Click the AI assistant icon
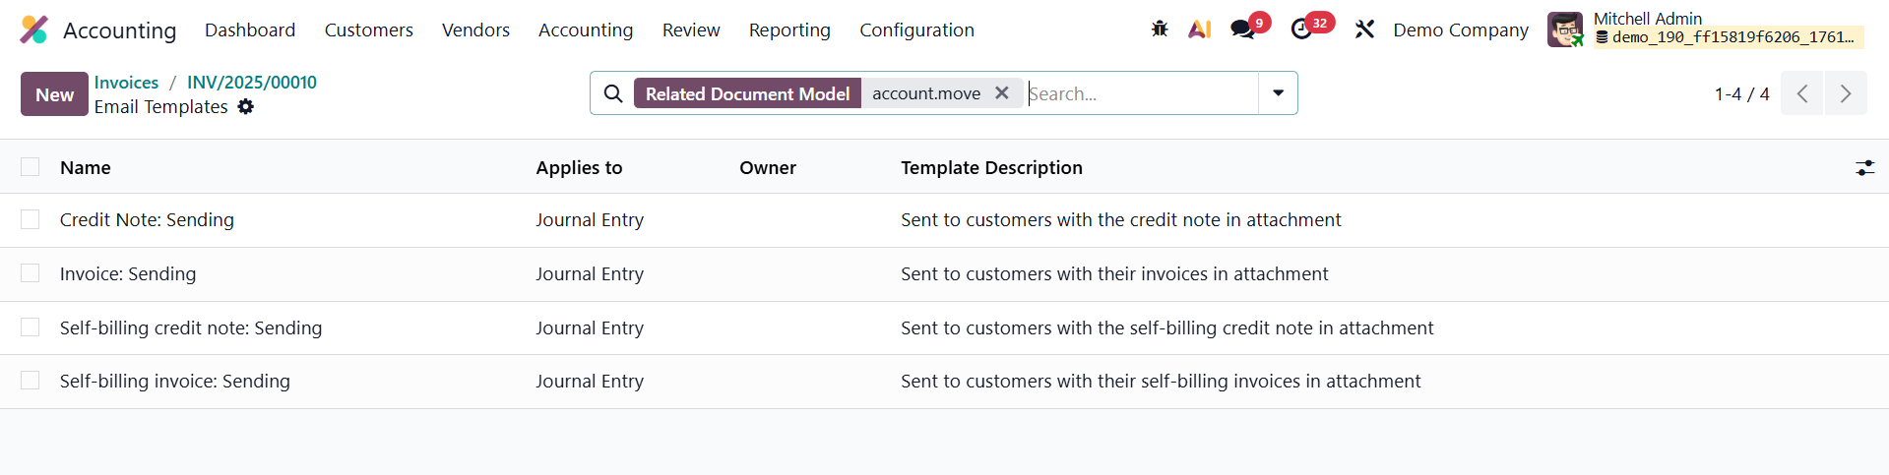The width and height of the screenshot is (1889, 475). pos(1199,30)
